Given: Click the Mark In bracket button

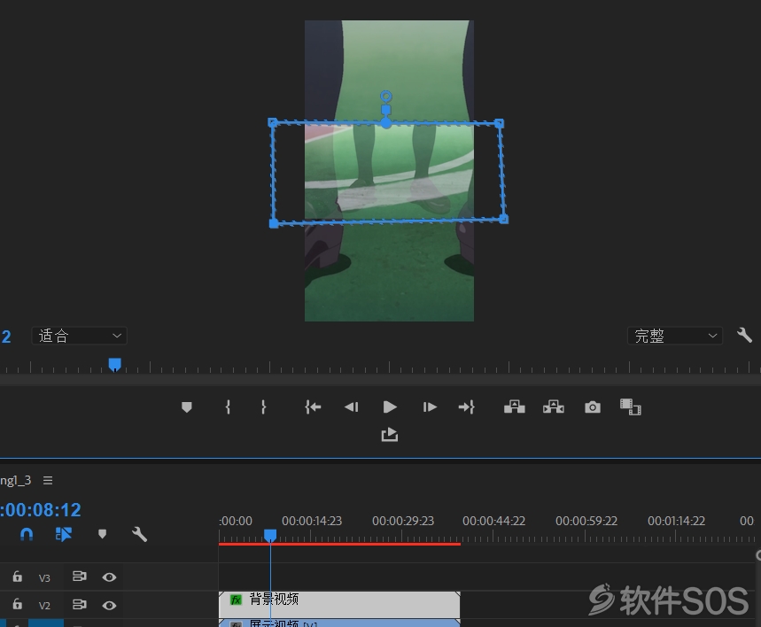Looking at the screenshot, I should [x=228, y=406].
